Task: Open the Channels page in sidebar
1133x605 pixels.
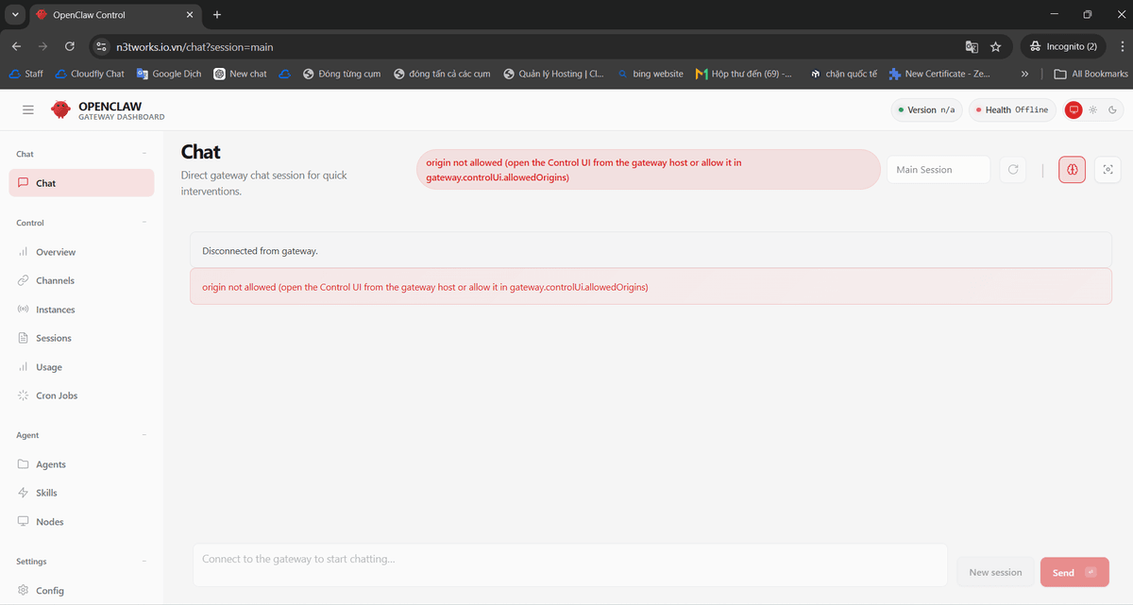Action: 55,280
